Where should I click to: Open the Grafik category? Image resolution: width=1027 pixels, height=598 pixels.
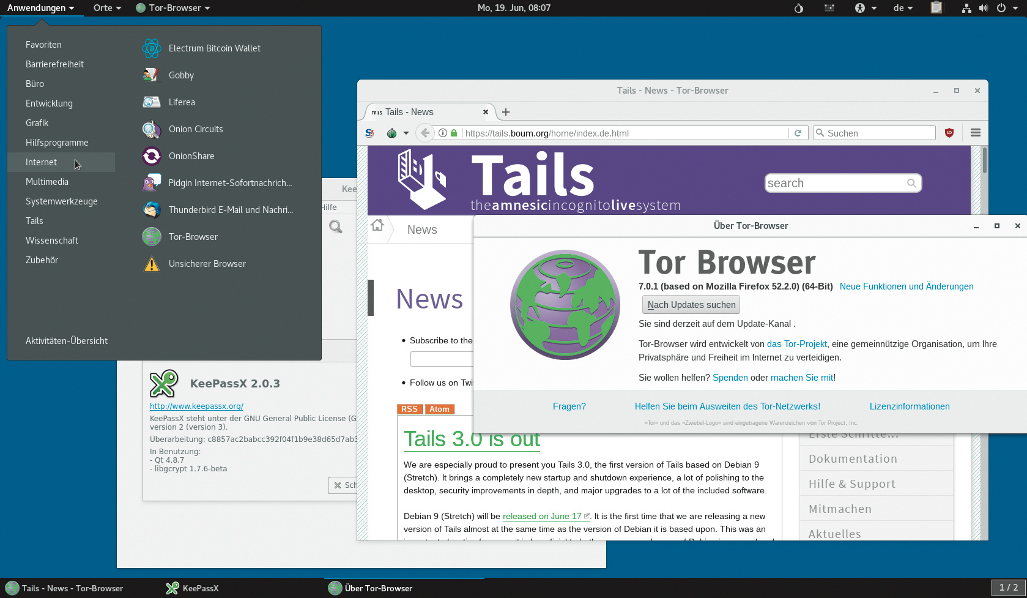click(x=37, y=123)
